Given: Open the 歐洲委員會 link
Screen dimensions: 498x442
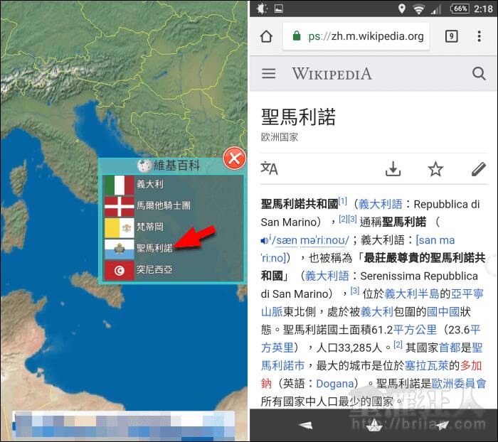Looking at the screenshot, I should (x=459, y=383).
